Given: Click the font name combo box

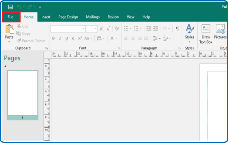Looking at the screenshot, I should tap(68, 29).
